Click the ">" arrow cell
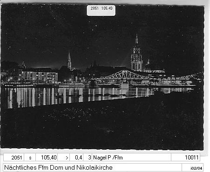Image resolution: width=210 pixels, height=172 pixels. pyautogui.click(x=64, y=158)
